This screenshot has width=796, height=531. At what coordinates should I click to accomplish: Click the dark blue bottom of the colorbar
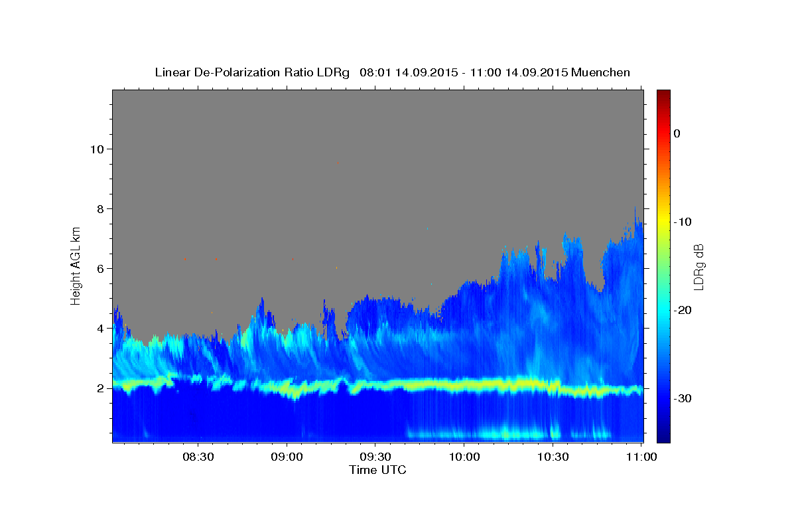(x=663, y=437)
